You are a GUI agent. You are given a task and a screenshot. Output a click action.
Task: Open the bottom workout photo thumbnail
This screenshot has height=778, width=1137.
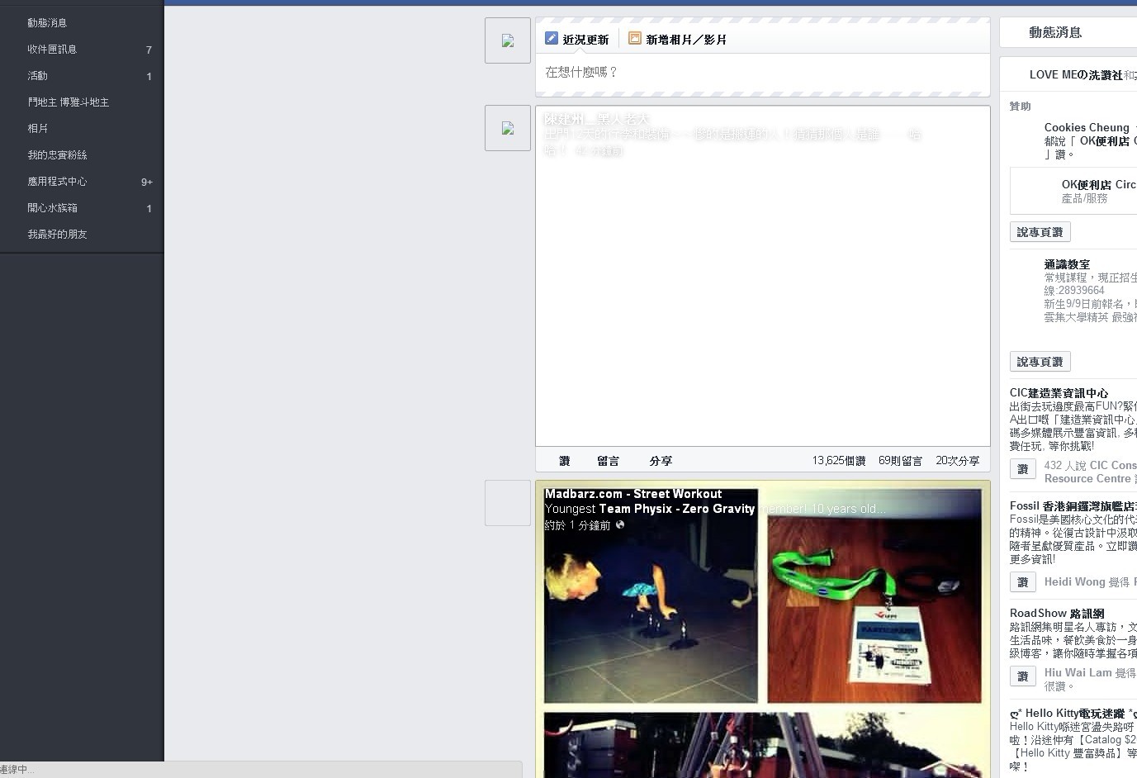click(763, 745)
